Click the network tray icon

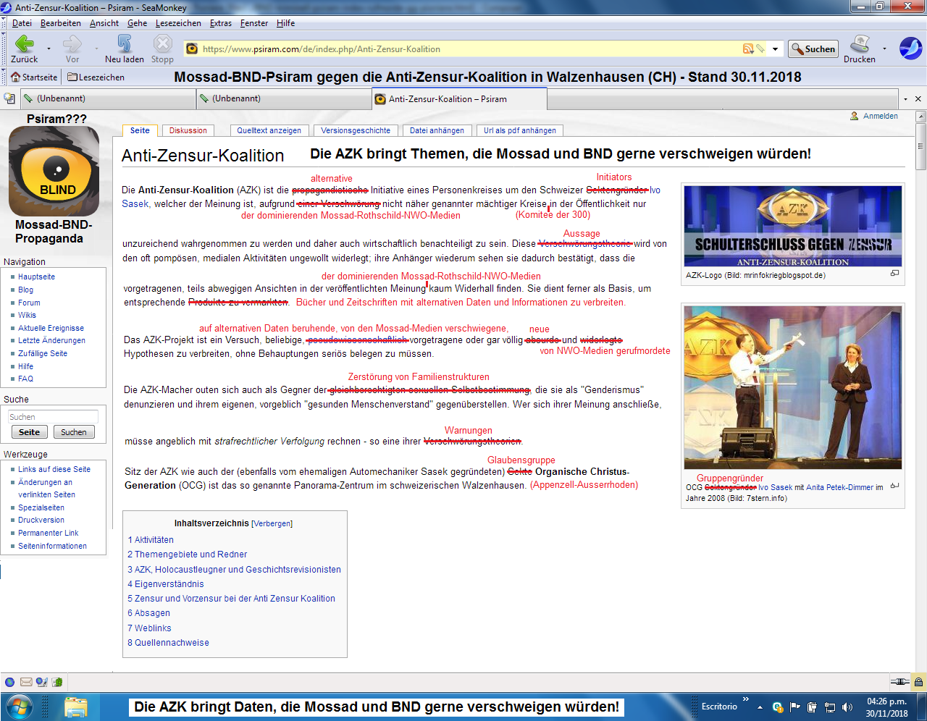click(830, 707)
